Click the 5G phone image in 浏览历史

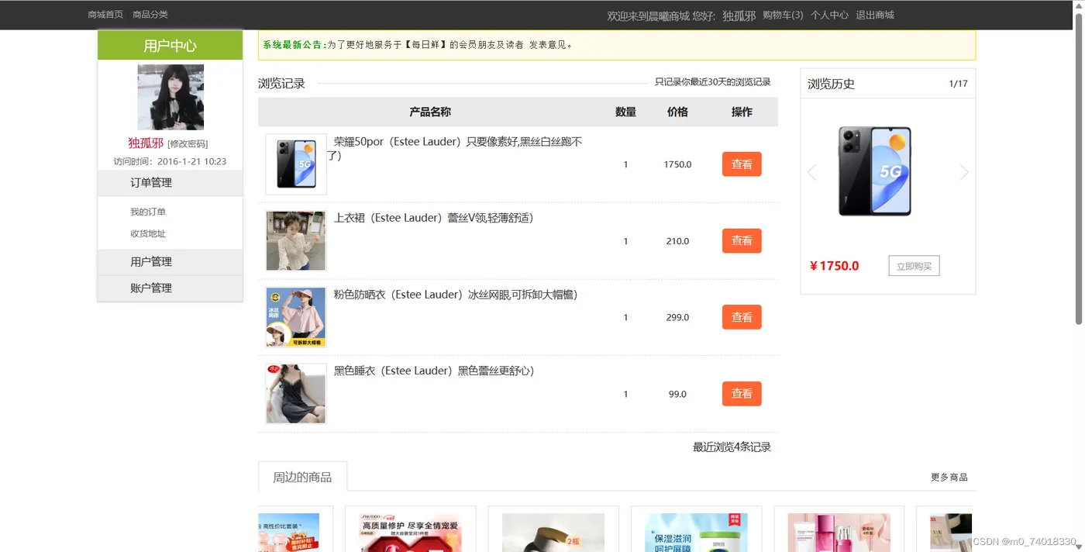coord(875,171)
